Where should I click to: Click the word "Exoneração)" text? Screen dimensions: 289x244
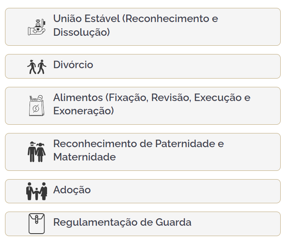pyautogui.click(x=83, y=111)
